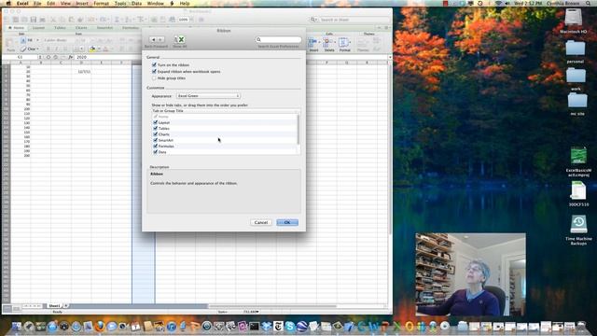This screenshot has width=597, height=336.
Task: Enable Hide group titles checkbox
Action: [x=154, y=78]
